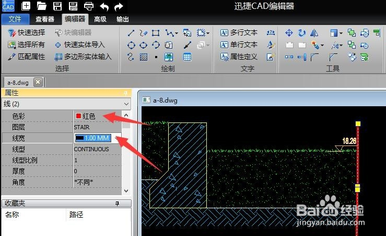The image size is (386, 236).
Task: Insert an image with the palm tree icon
Action: tap(169, 57)
